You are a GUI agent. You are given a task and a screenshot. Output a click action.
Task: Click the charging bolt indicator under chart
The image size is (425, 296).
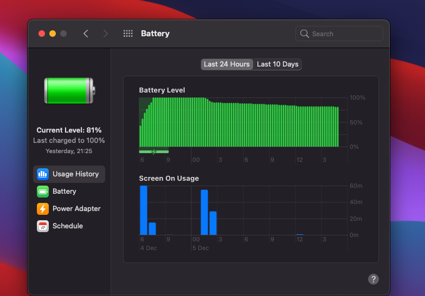tap(154, 152)
